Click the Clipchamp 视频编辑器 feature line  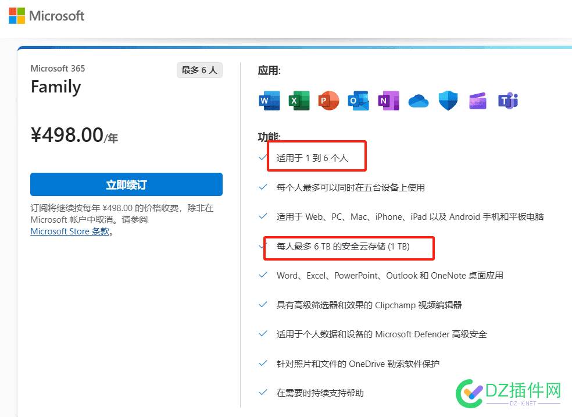[x=369, y=305]
